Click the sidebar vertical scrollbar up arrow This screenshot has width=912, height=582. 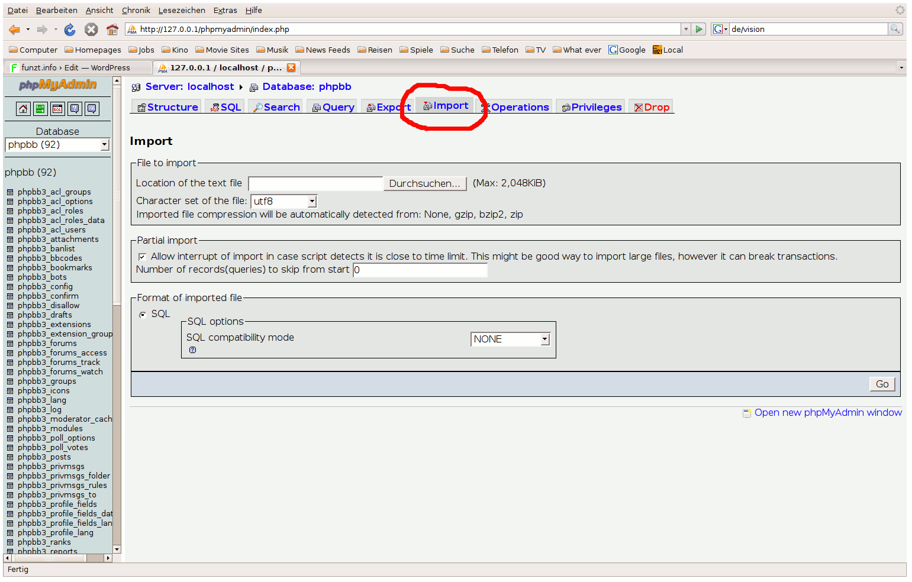click(x=117, y=80)
